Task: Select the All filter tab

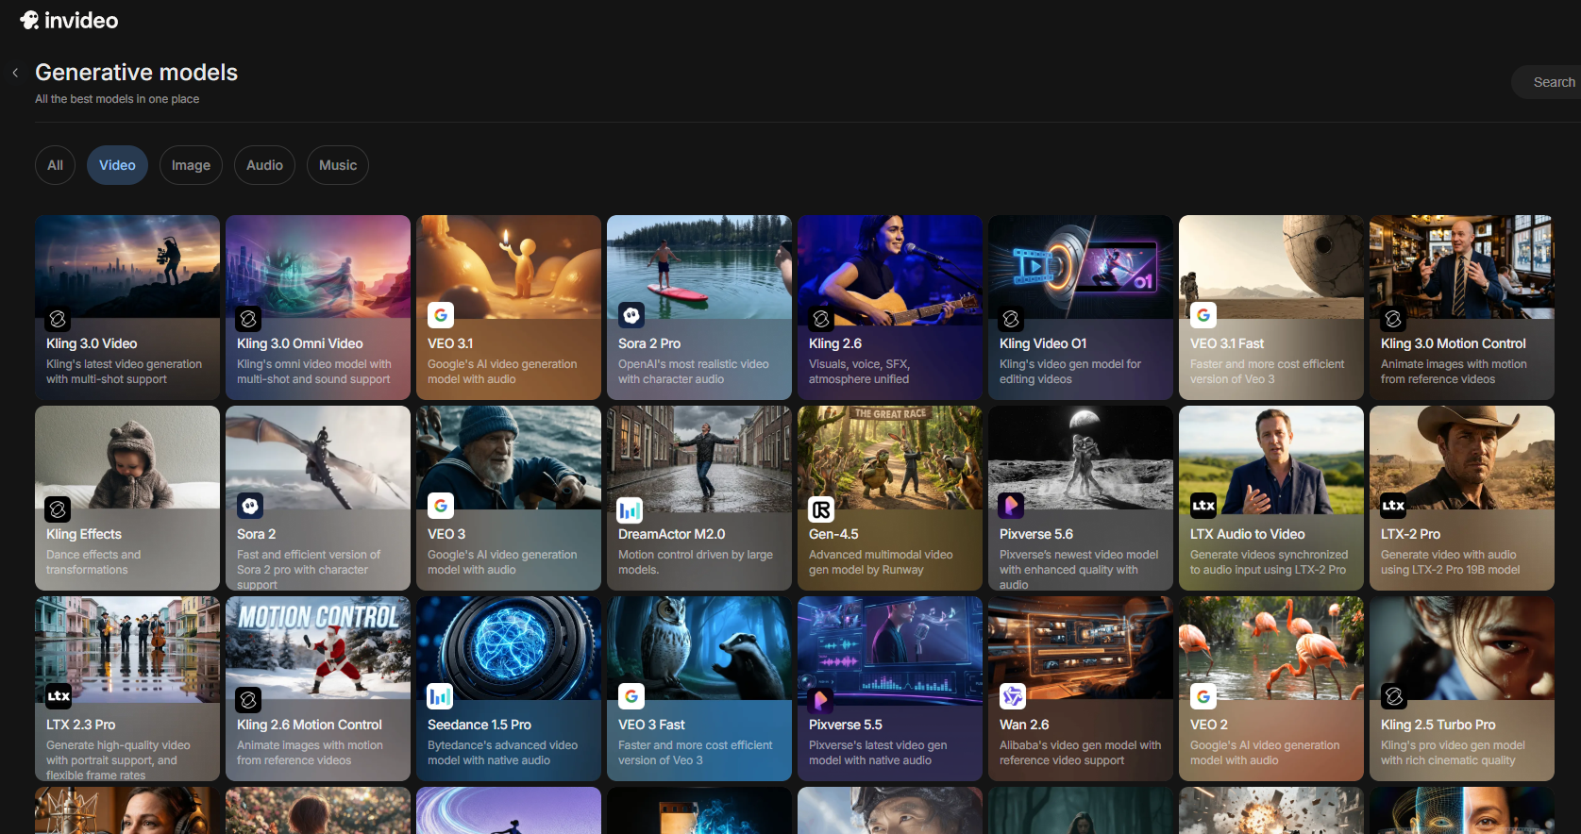Action: 56,165
